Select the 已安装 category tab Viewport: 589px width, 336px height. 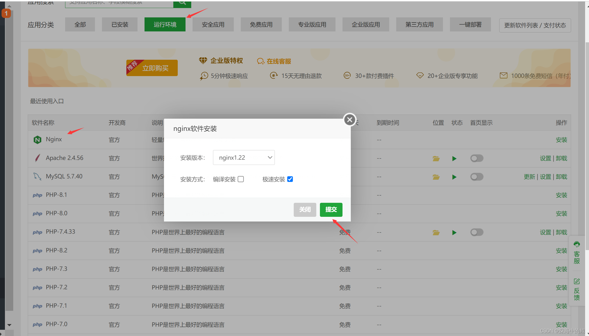coord(120,25)
